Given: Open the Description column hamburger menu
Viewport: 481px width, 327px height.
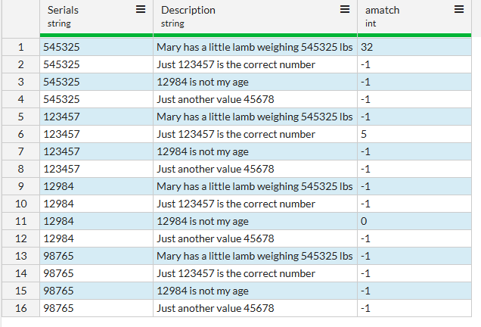Looking at the screenshot, I should click(x=345, y=10).
